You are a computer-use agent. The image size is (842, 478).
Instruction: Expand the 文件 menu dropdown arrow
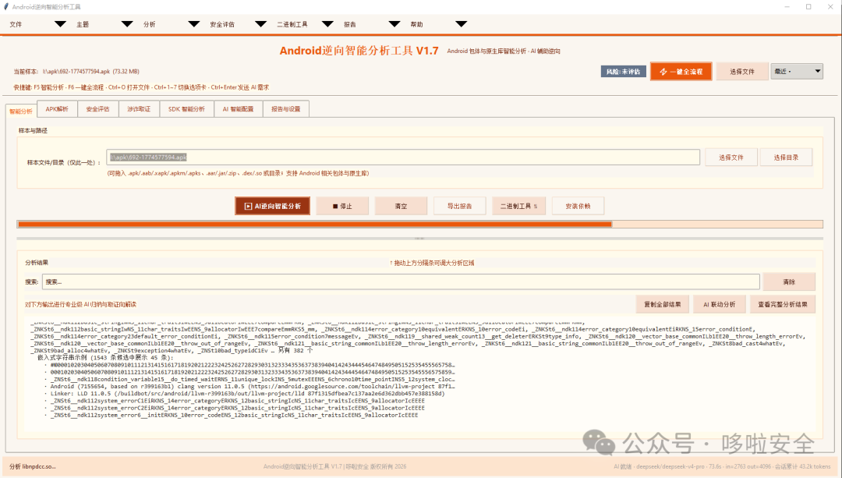click(x=60, y=24)
